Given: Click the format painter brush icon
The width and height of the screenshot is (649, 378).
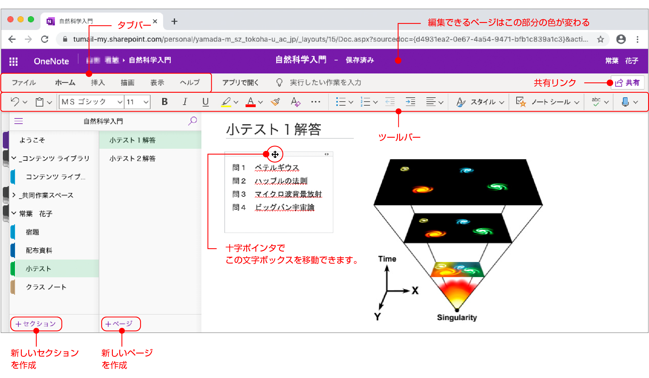Looking at the screenshot, I should coord(275,102).
